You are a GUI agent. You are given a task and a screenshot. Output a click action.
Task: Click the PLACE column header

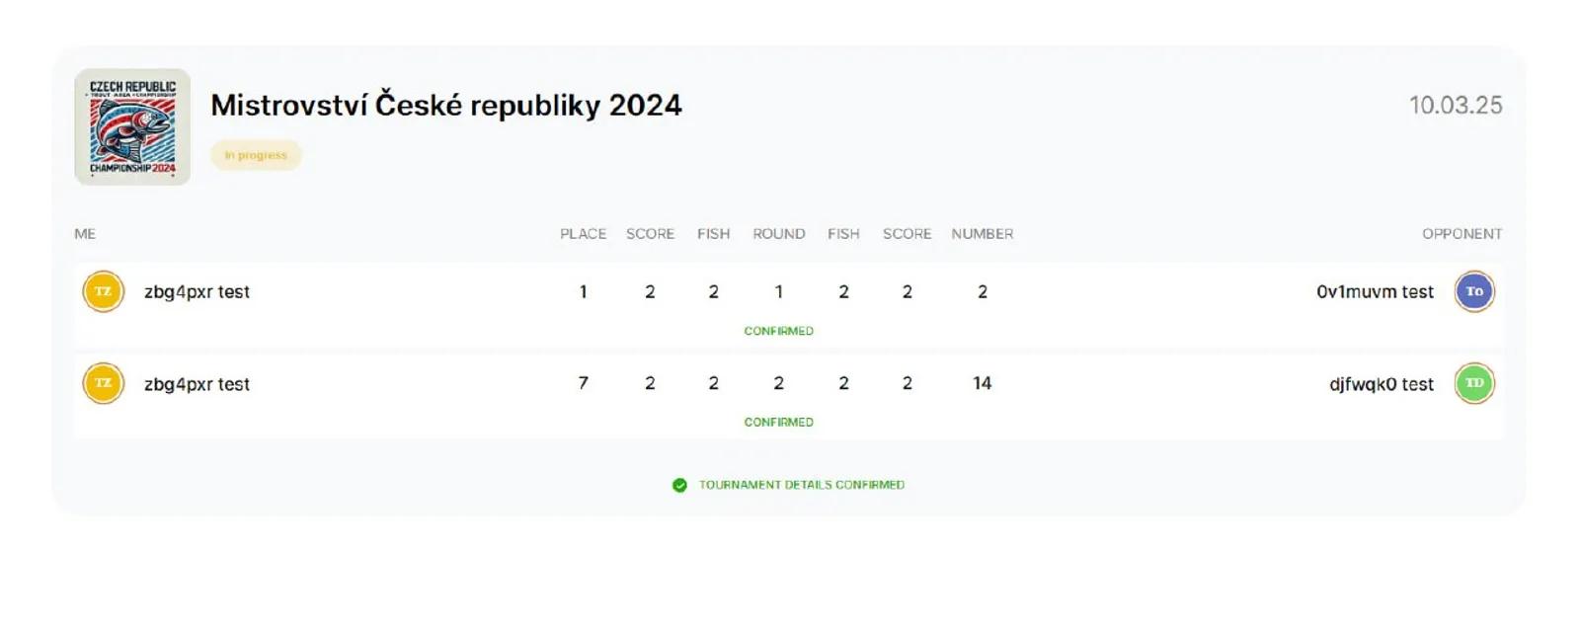pyautogui.click(x=584, y=234)
